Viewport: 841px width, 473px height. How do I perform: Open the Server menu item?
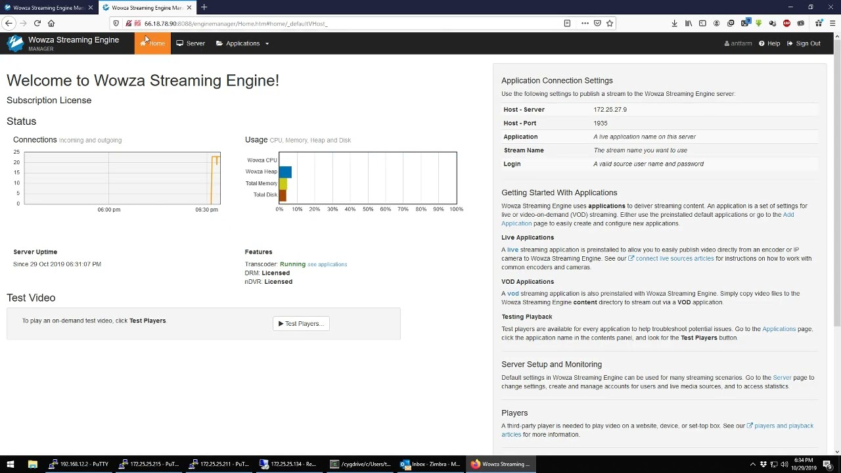point(191,43)
